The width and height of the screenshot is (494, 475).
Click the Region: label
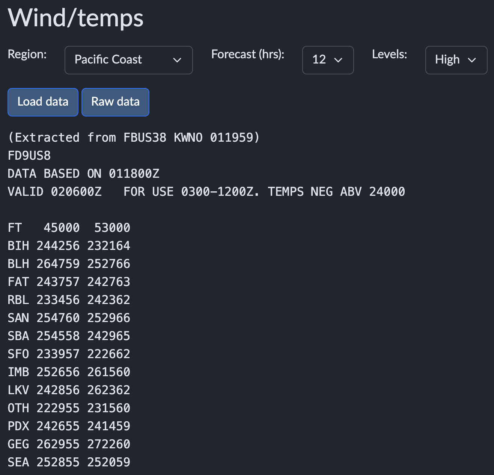pyautogui.click(x=27, y=54)
